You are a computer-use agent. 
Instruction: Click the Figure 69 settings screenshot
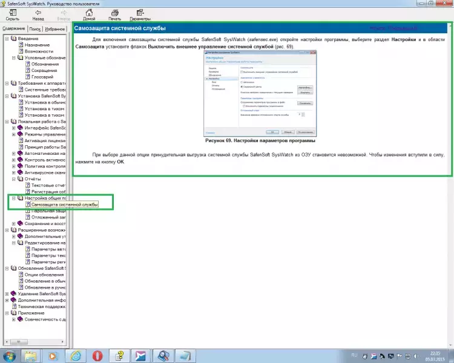pyautogui.click(x=260, y=93)
